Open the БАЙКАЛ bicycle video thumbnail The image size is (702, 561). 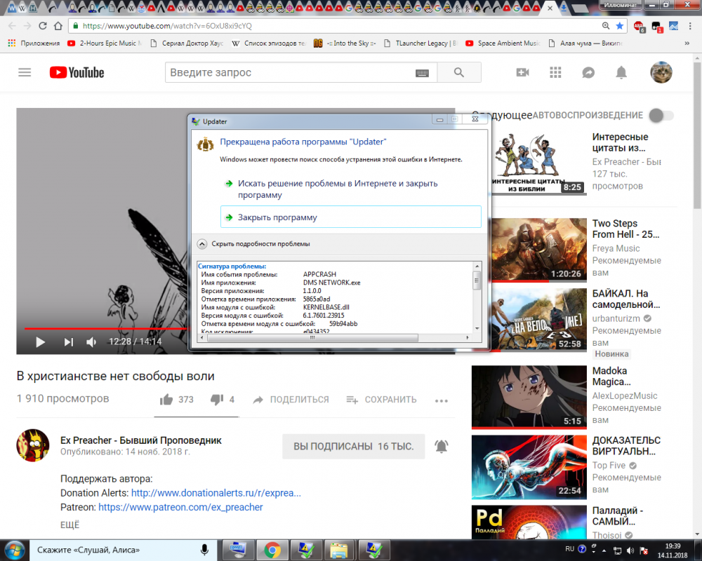point(538,320)
